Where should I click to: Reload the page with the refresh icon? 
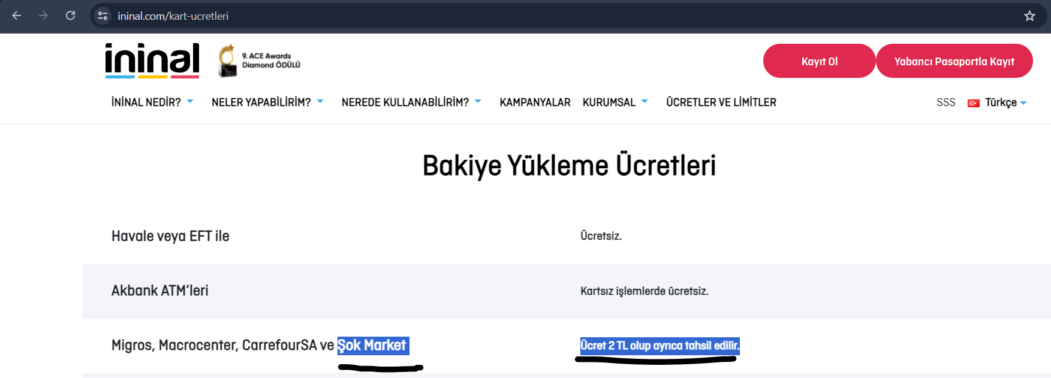[x=70, y=16]
